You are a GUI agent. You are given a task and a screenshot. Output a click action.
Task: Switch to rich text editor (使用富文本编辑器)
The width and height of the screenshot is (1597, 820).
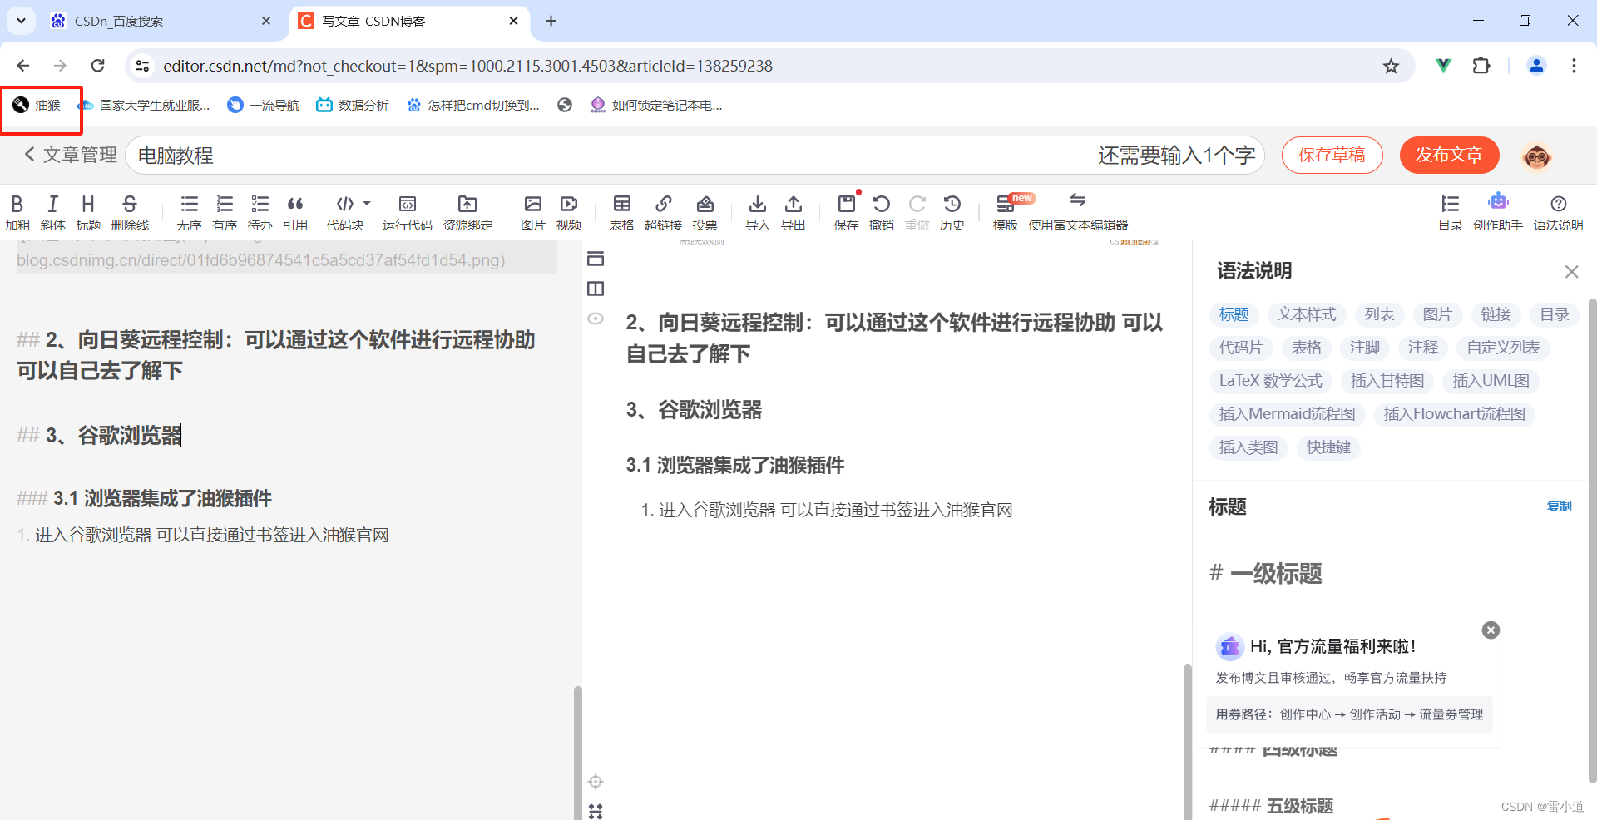tap(1078, 213)
